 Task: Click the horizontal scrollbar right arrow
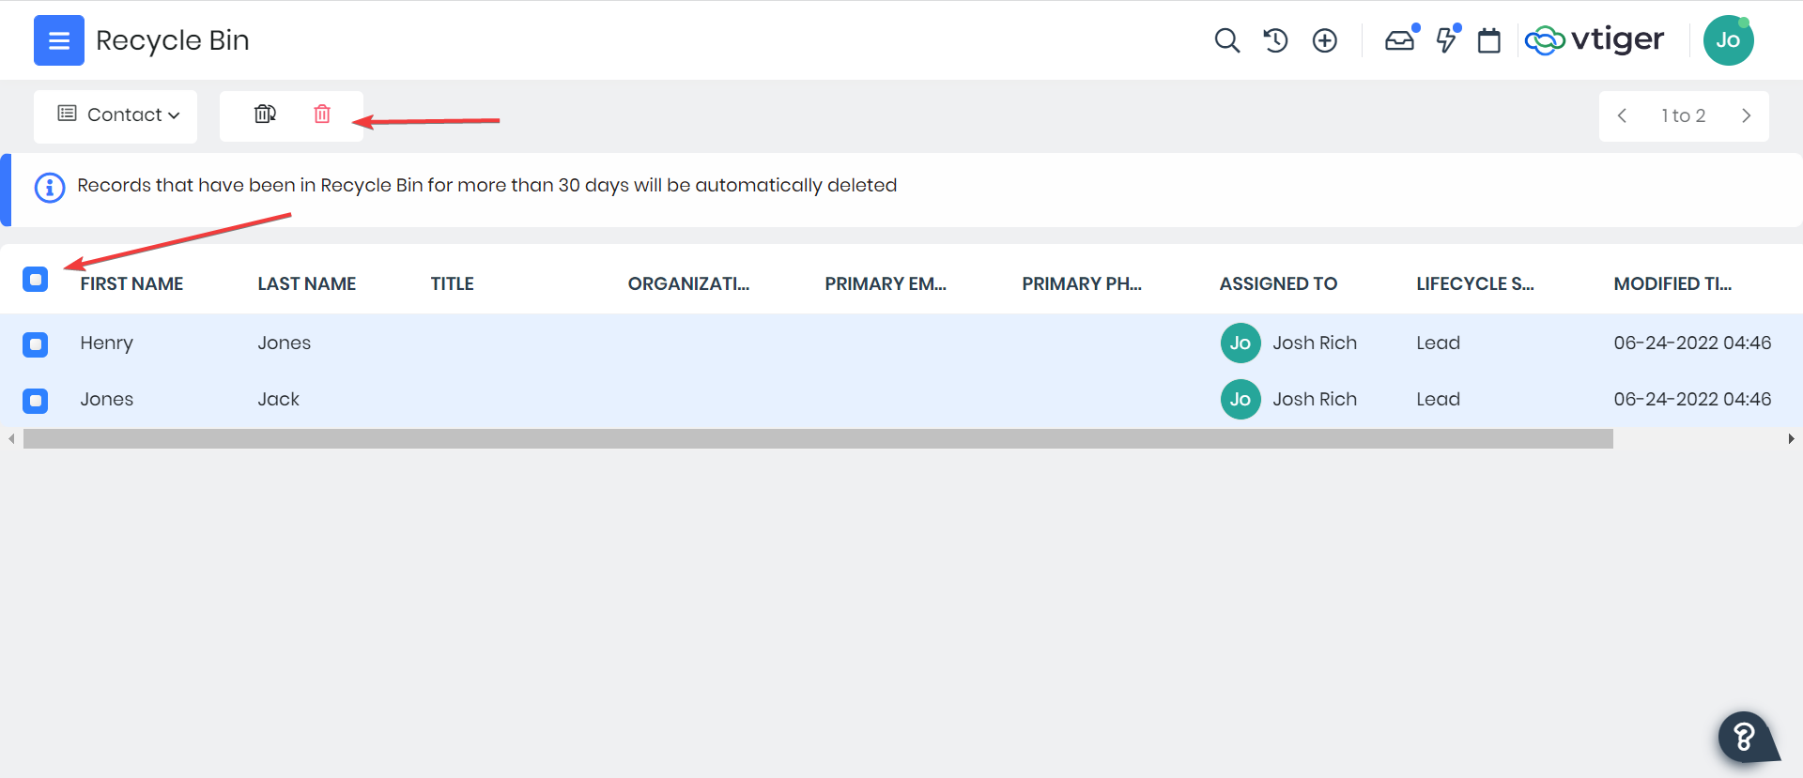[x=1791, y=439]
